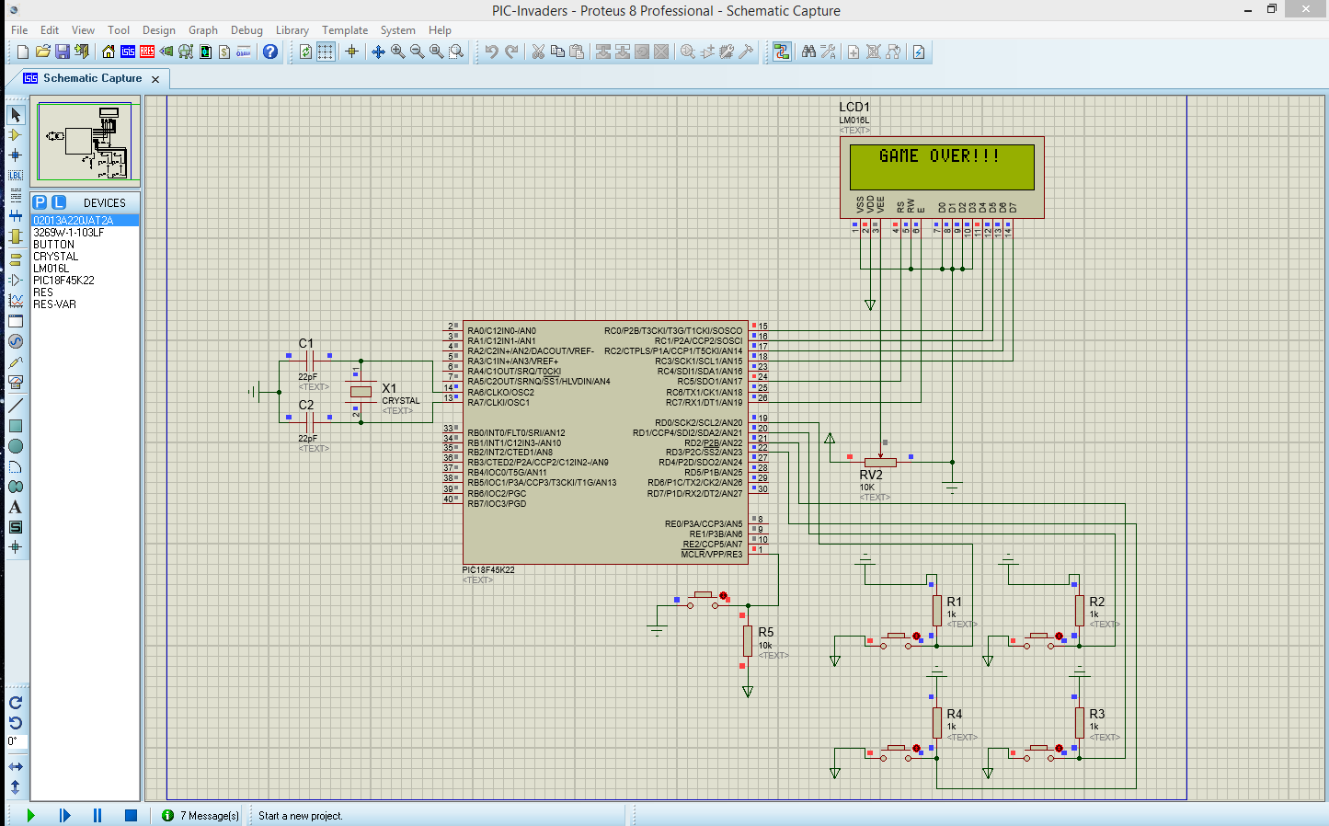Copy to clipboard icon
Screen dimensions: 1329x826
(557, 52)
